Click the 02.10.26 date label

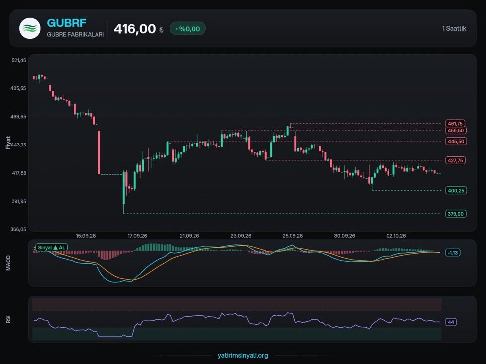coord(396,236)
